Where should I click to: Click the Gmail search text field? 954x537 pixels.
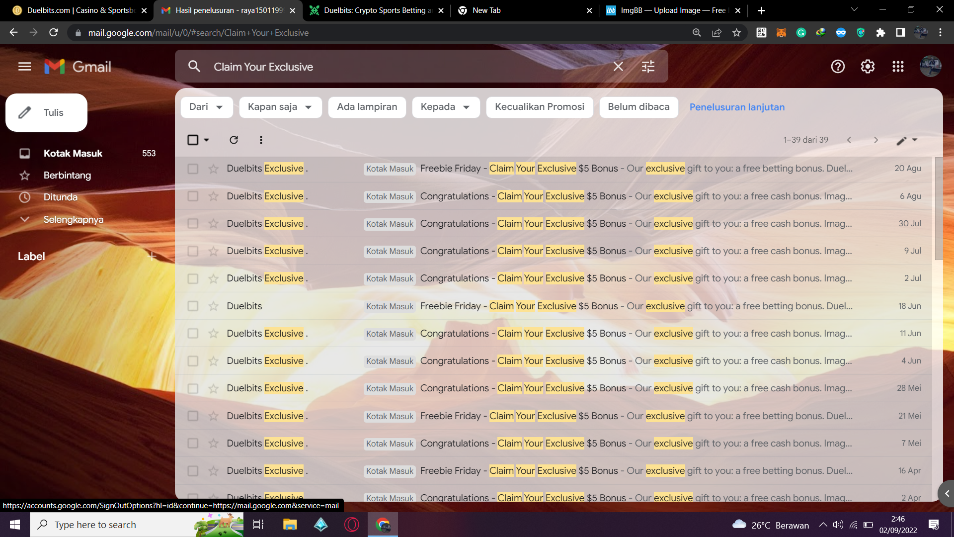click(x=407, y=67)
